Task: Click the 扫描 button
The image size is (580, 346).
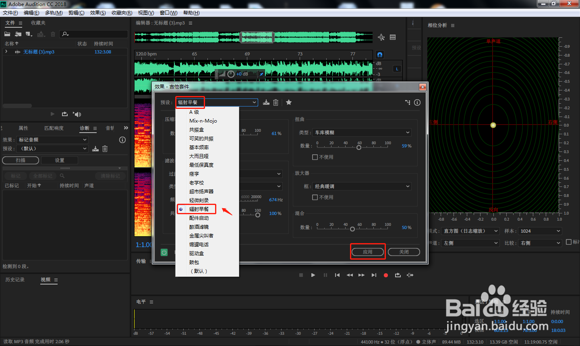Action: pos(21,160)
